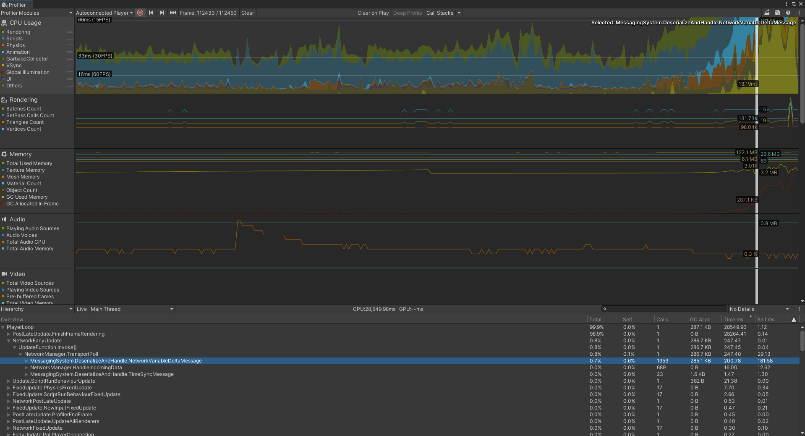Click the reorder handle next to Animation

(x=70, y=52)
